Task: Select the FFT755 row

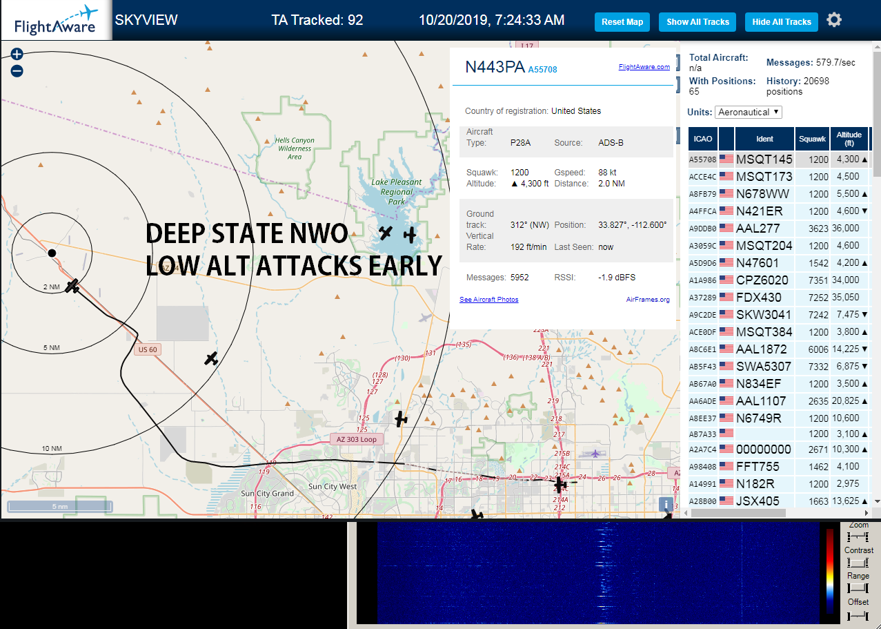Action: (779, 466)
